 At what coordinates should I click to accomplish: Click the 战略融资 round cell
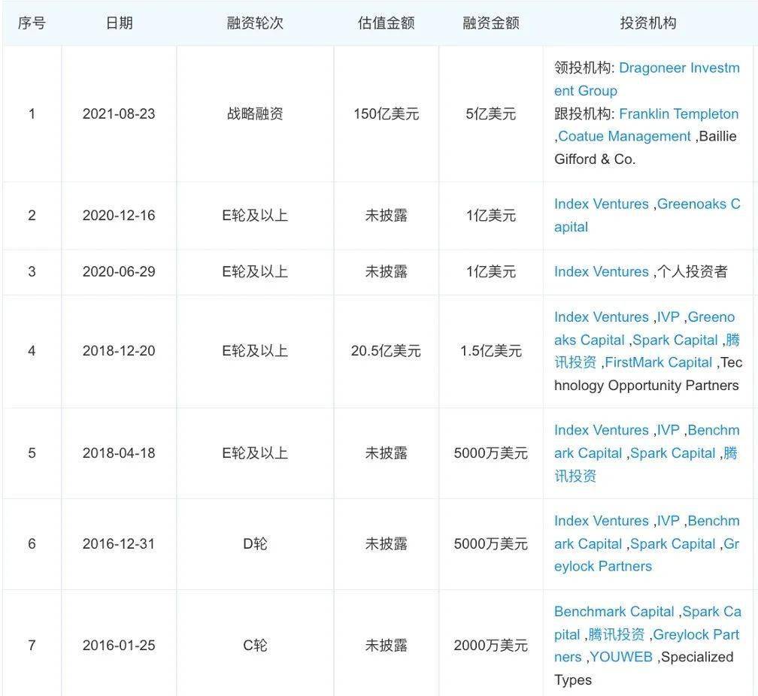(x=255, y=113)
